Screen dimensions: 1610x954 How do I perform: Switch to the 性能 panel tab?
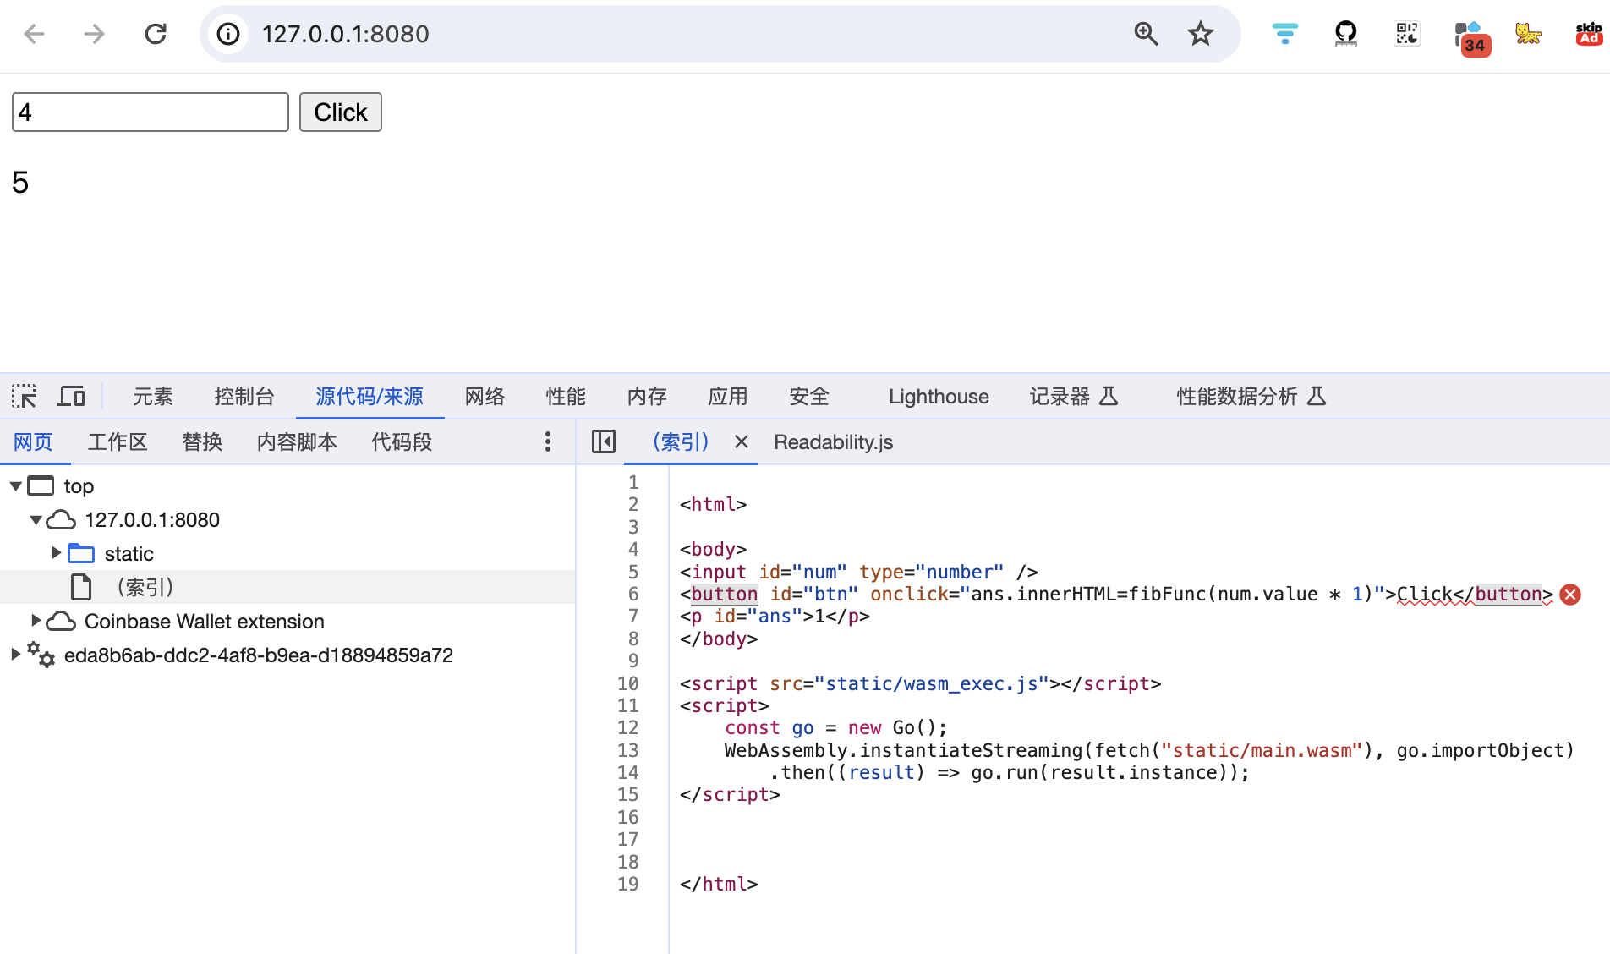click(566, 397)
